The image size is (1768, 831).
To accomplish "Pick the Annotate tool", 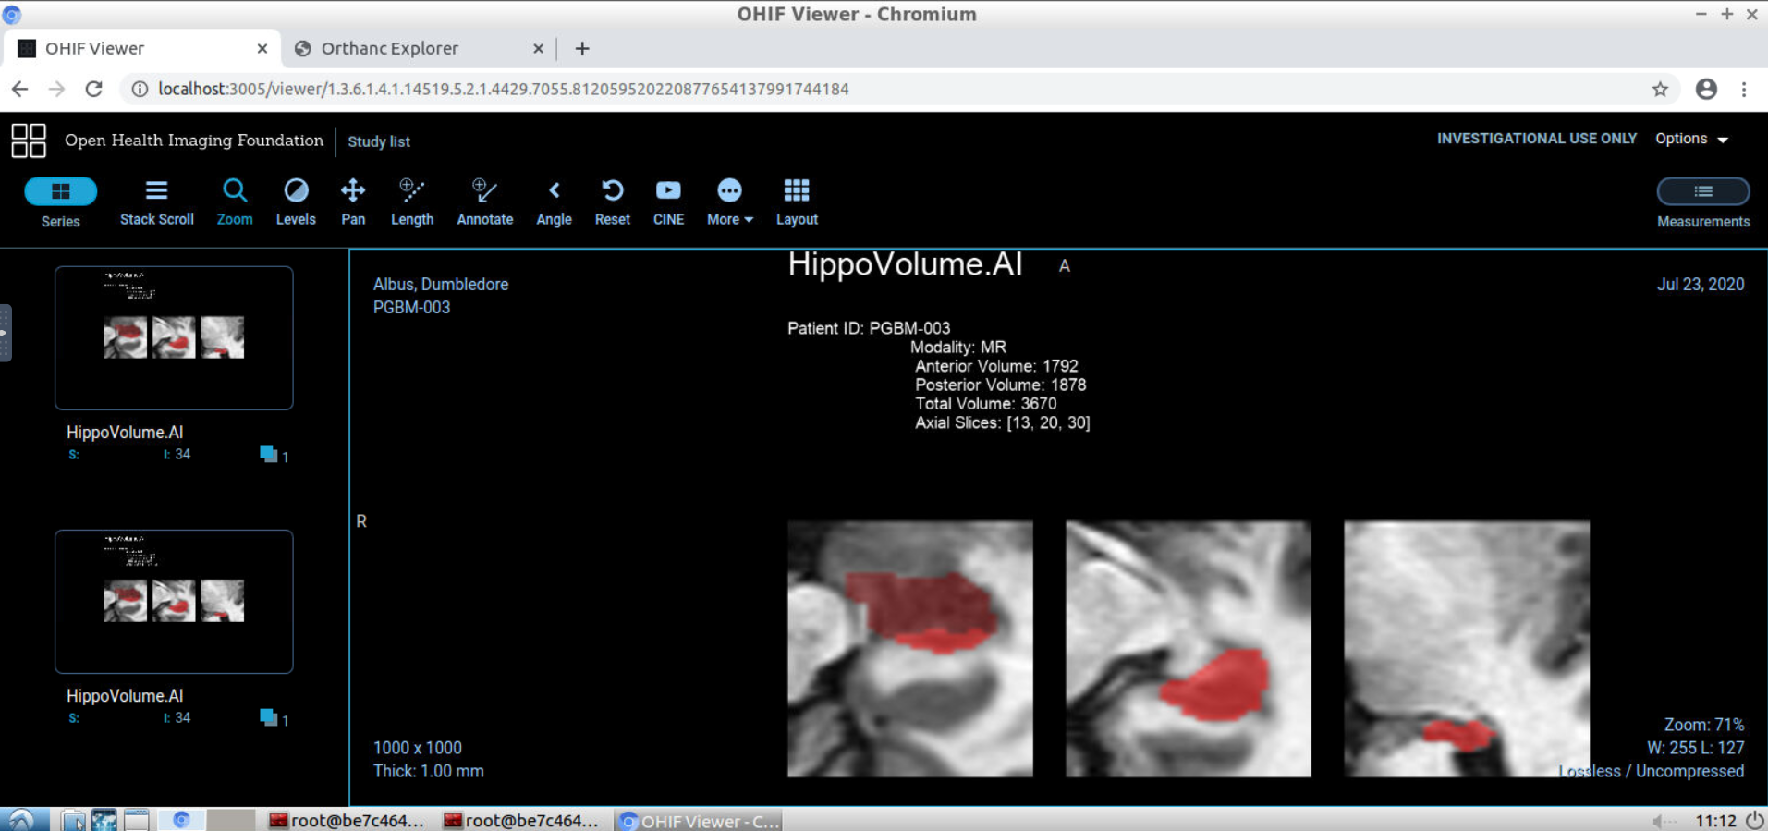I will point(485,202).
